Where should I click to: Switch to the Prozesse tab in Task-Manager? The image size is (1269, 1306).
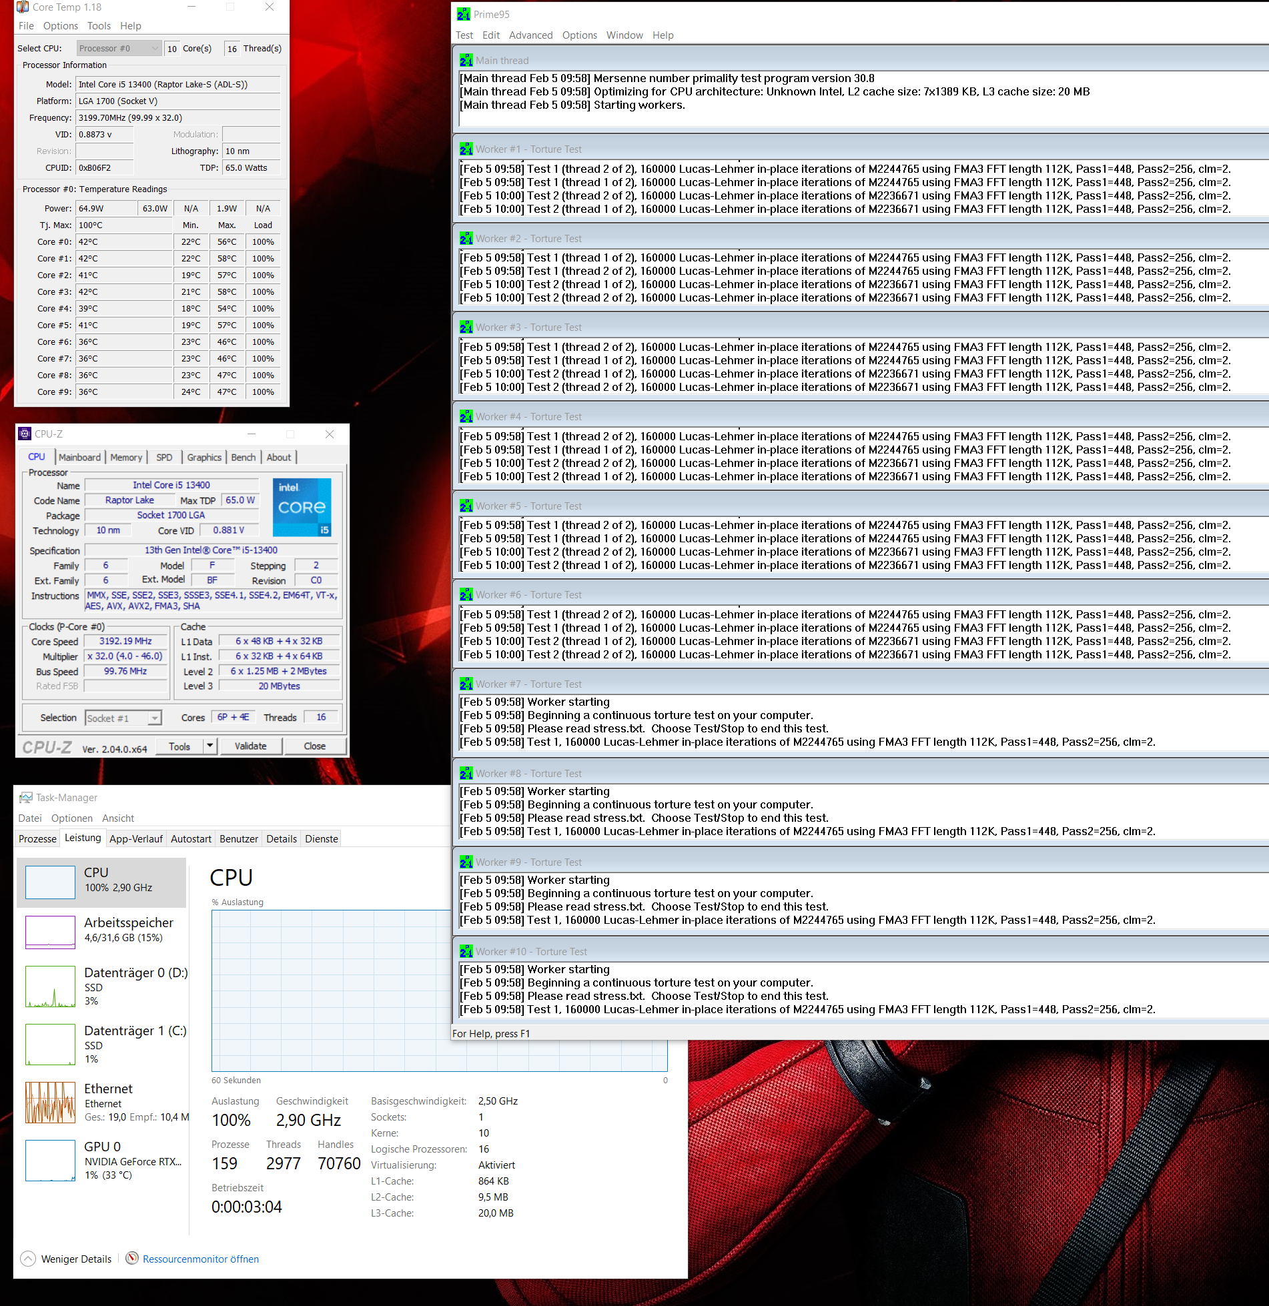(x=37, y=838)
